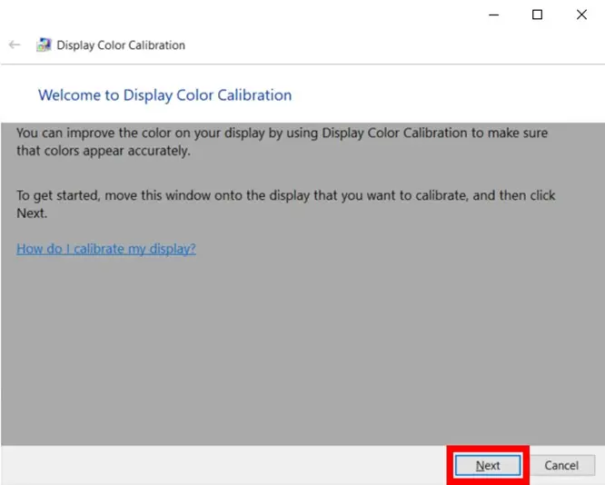Close the Display Color Calibration window
605x485 pixels.
pyautogui.click(x=581, y=15)
